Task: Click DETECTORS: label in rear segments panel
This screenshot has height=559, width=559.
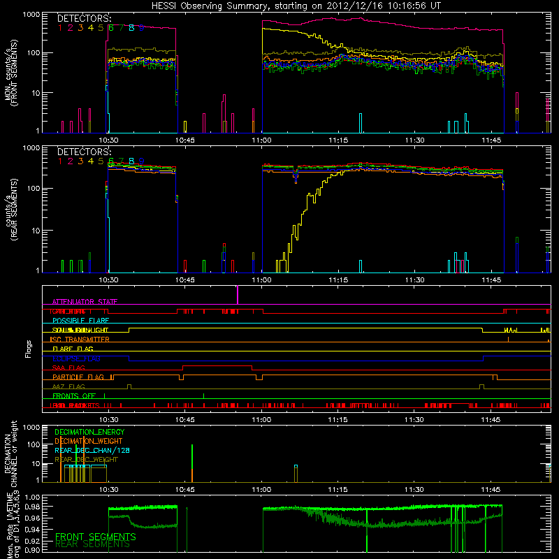Action: [x=84, y=152]
